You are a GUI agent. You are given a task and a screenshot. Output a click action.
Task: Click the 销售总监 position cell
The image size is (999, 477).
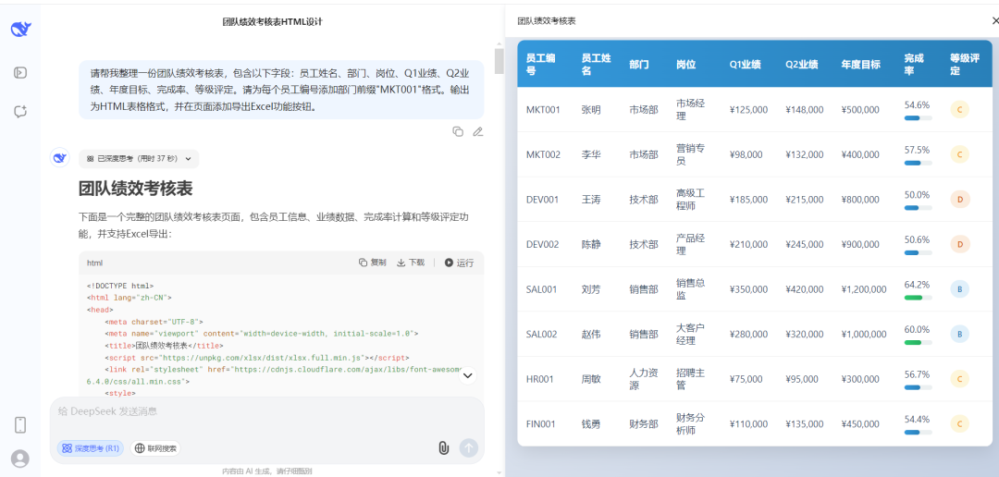tap(691, 289)
